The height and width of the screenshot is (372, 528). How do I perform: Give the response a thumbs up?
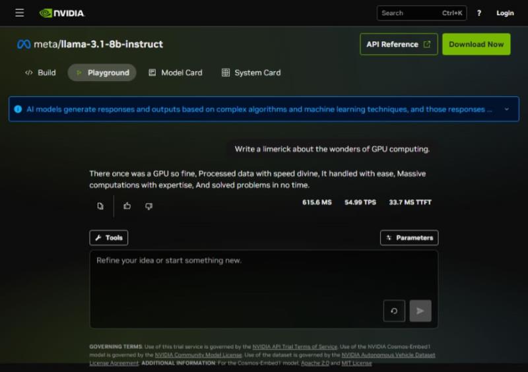(127, 206)
